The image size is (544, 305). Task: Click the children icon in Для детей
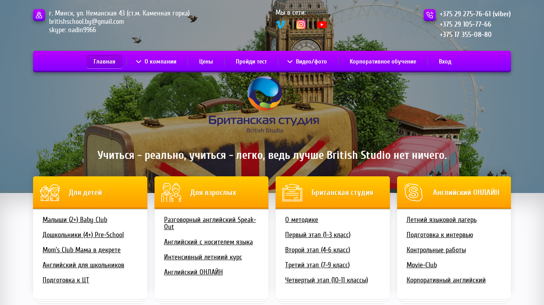click(x=50, y=193)
